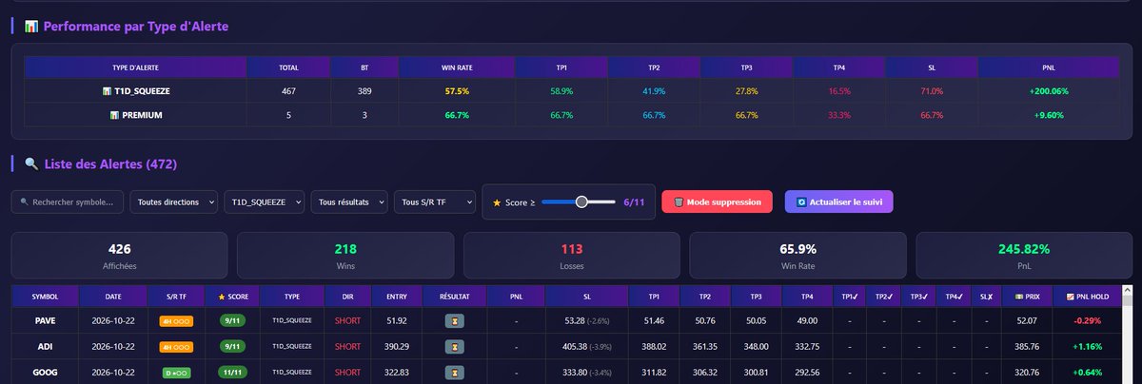Open the Tous résultats dropdown
The image size is (1142, 384).
tap(349, 202)
